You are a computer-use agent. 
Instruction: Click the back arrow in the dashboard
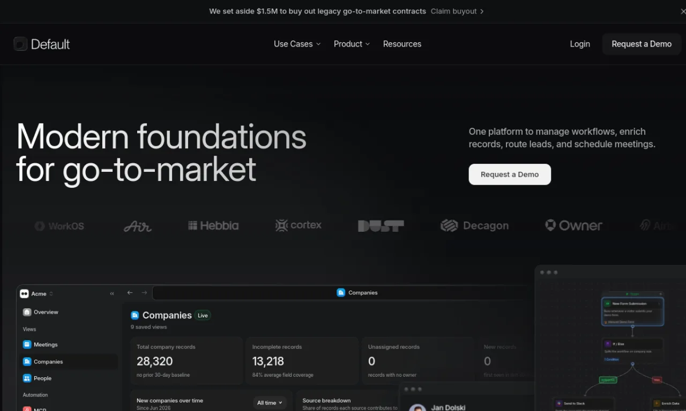(x=130, y=293)
